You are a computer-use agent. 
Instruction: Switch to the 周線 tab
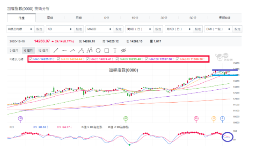[50, 18]
